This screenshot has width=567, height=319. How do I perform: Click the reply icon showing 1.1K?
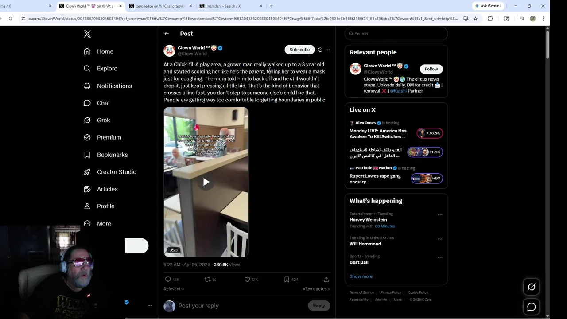[x=168, y=280]
